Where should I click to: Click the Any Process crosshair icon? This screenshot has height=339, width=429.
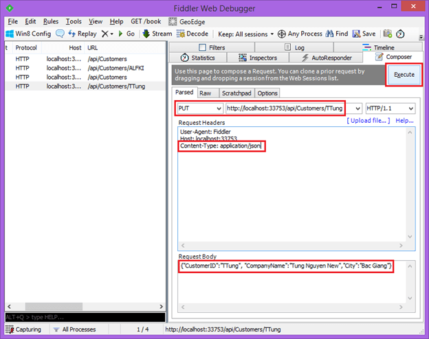pyautogui.click(x=282, y=34)
